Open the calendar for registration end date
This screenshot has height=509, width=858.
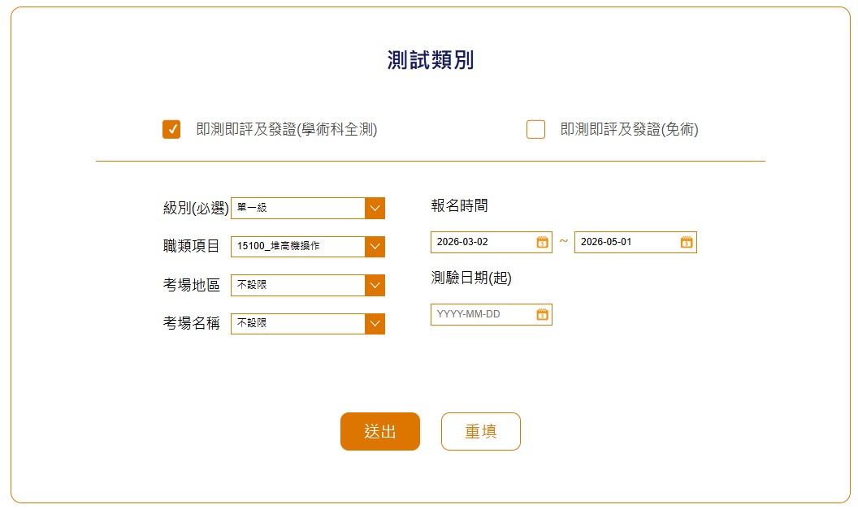[687, 242]
